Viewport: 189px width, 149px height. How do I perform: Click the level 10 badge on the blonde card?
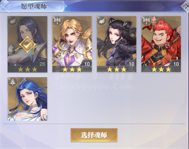coord(87,63)
